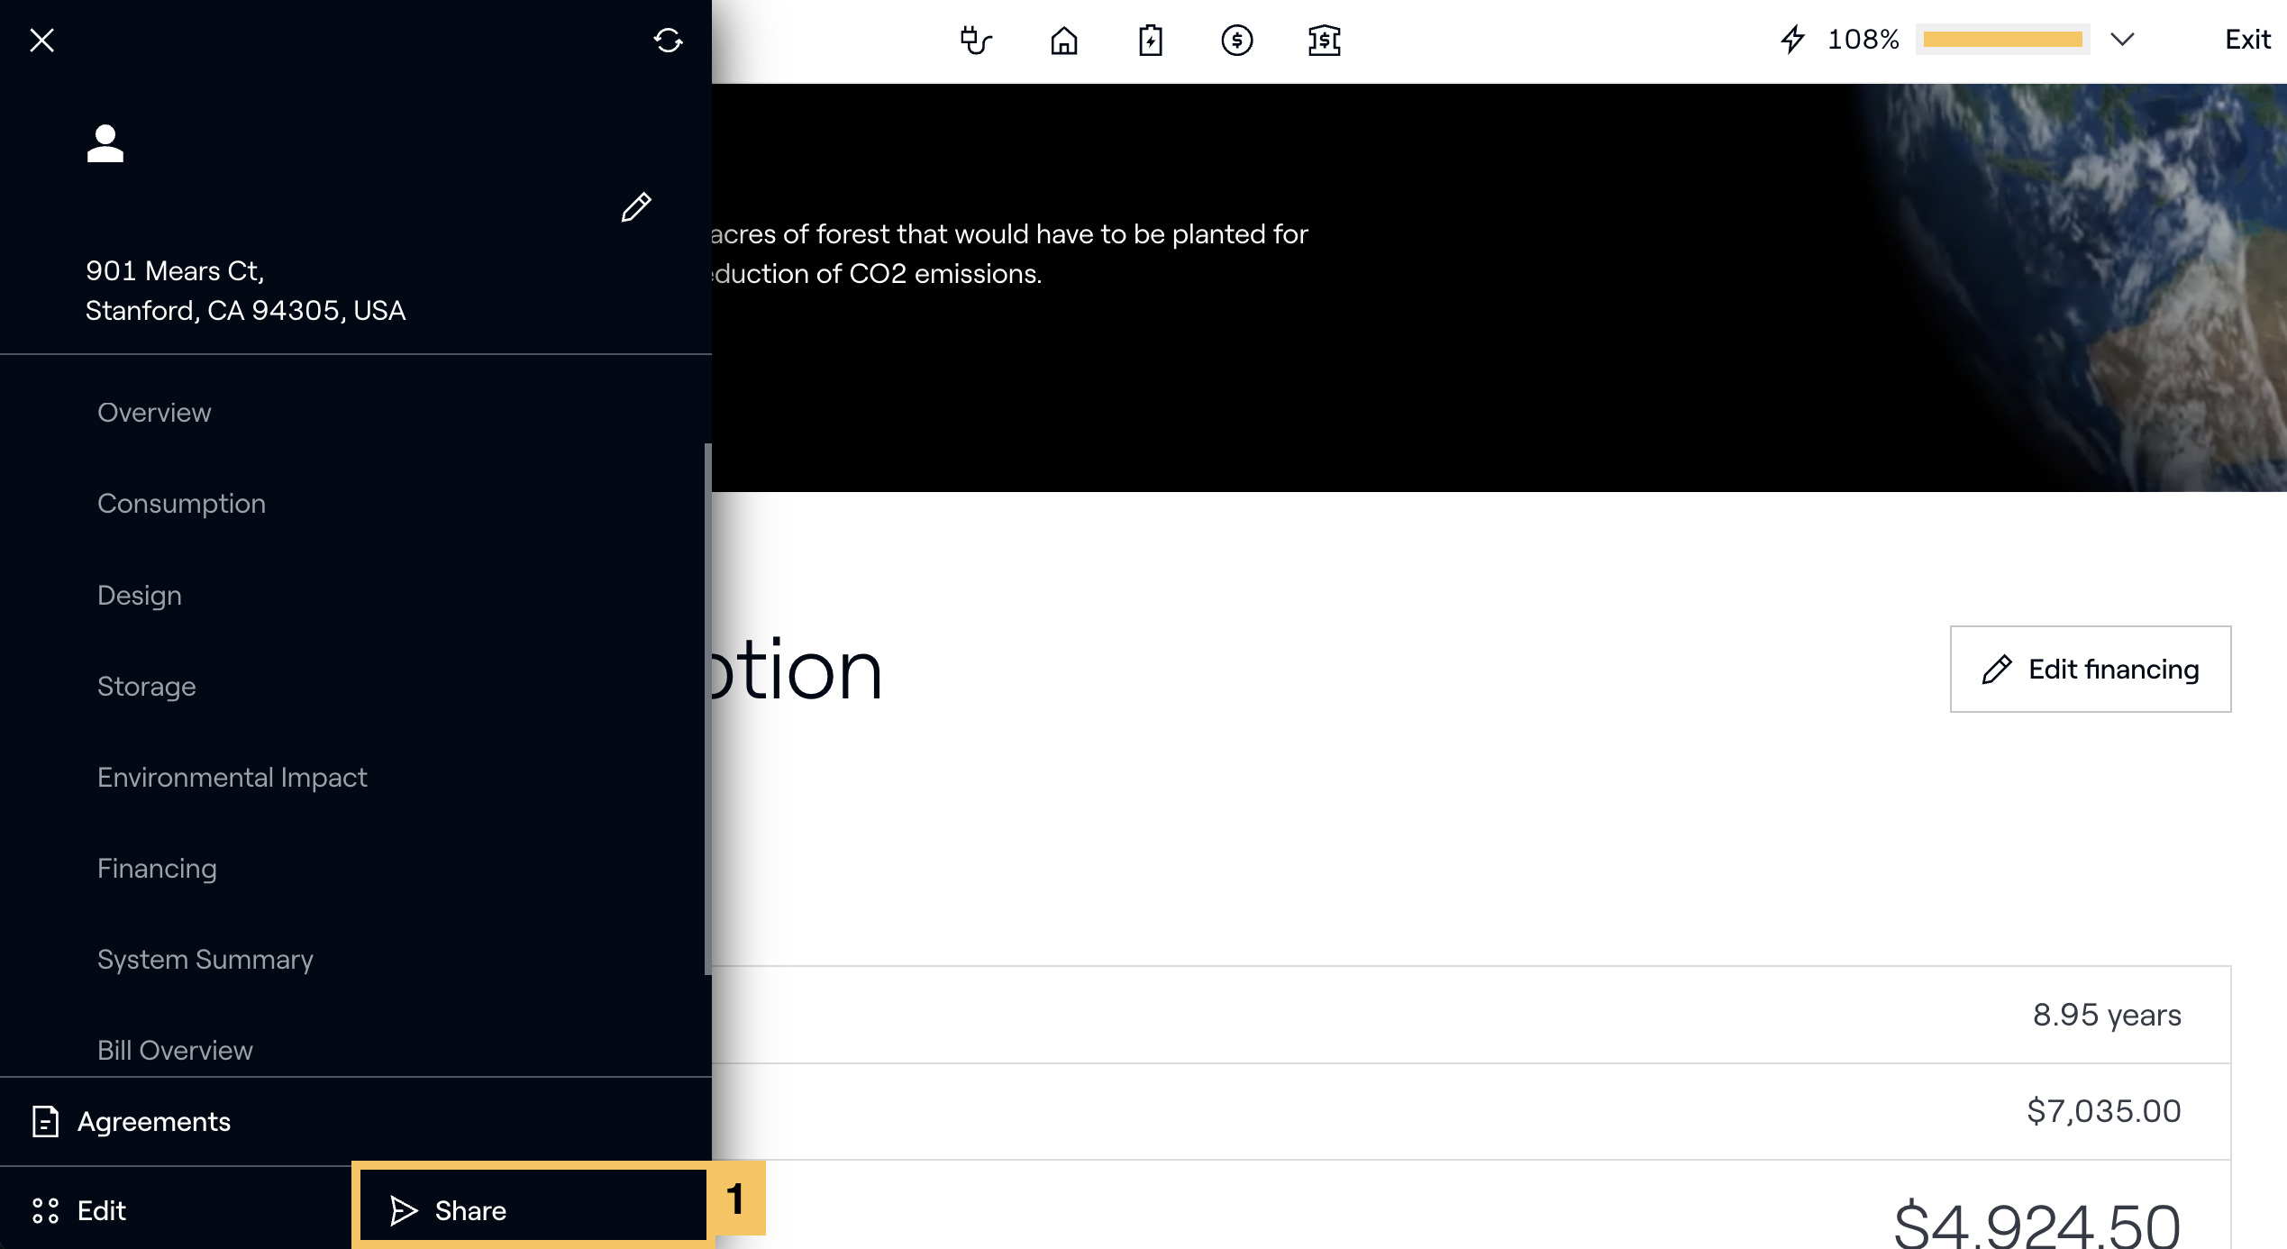Open the home design icon in top bar

[x=1063, y=40]
